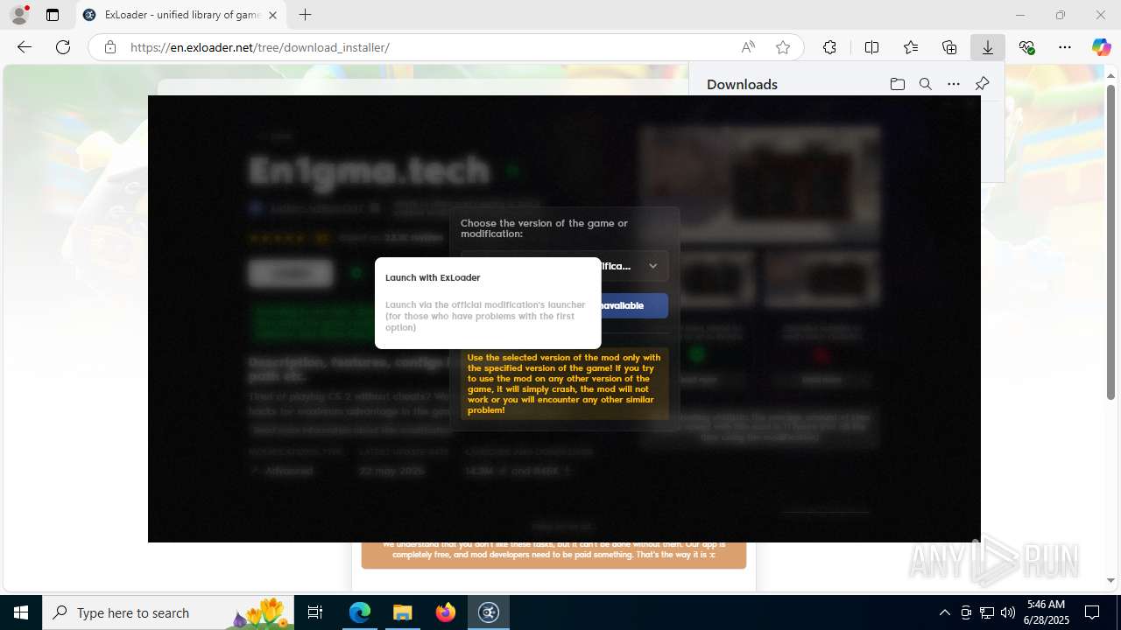Image resolution: width=1121 pixels, height=630 pixels.
Task: Open the Collections panel
Action: click(949, 47)
